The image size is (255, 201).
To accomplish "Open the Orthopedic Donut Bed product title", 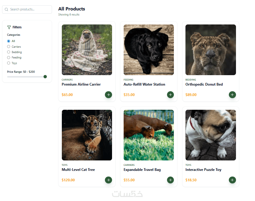I will pos(204,84).
